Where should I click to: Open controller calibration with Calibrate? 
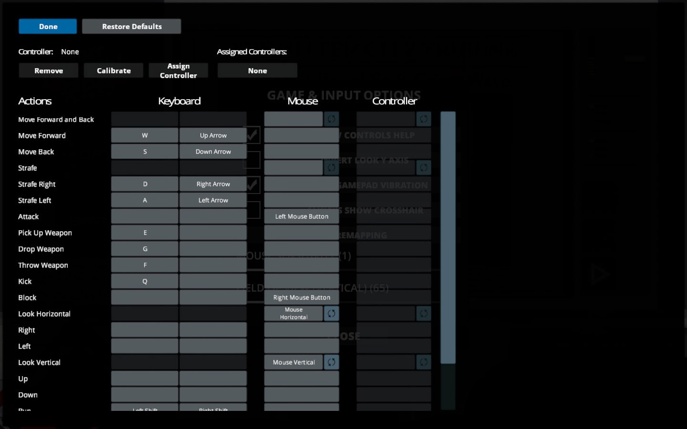(x=114, y=71)
